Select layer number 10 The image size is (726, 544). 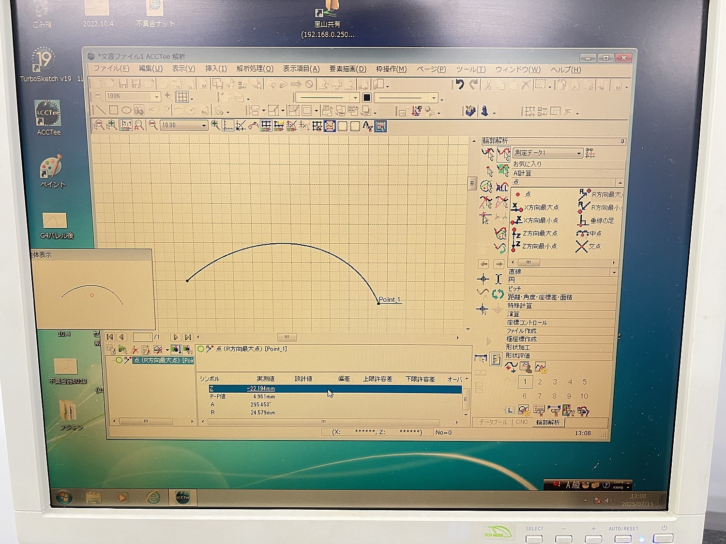584,396
